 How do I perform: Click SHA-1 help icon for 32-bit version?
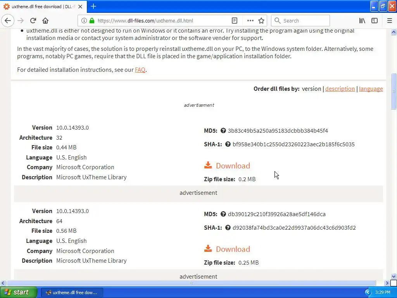point(228,144)
